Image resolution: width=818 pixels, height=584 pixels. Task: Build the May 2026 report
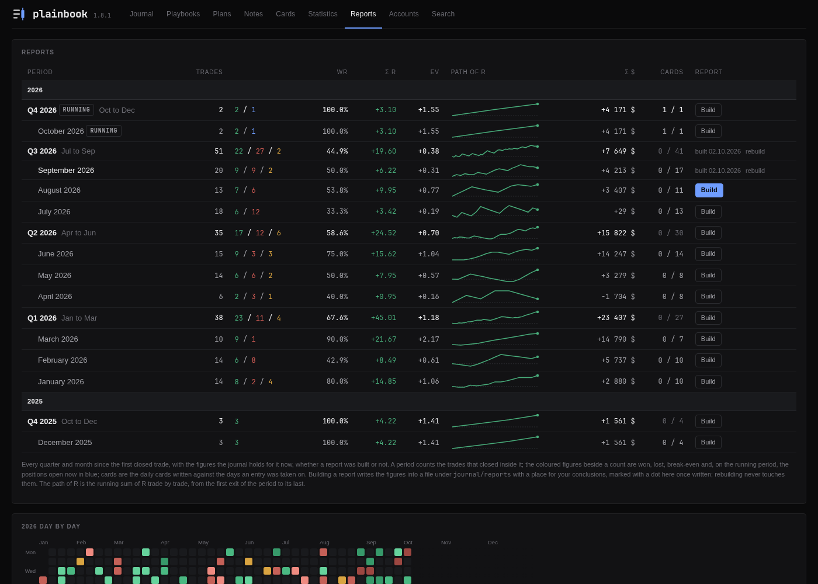[x=708, y=275]
